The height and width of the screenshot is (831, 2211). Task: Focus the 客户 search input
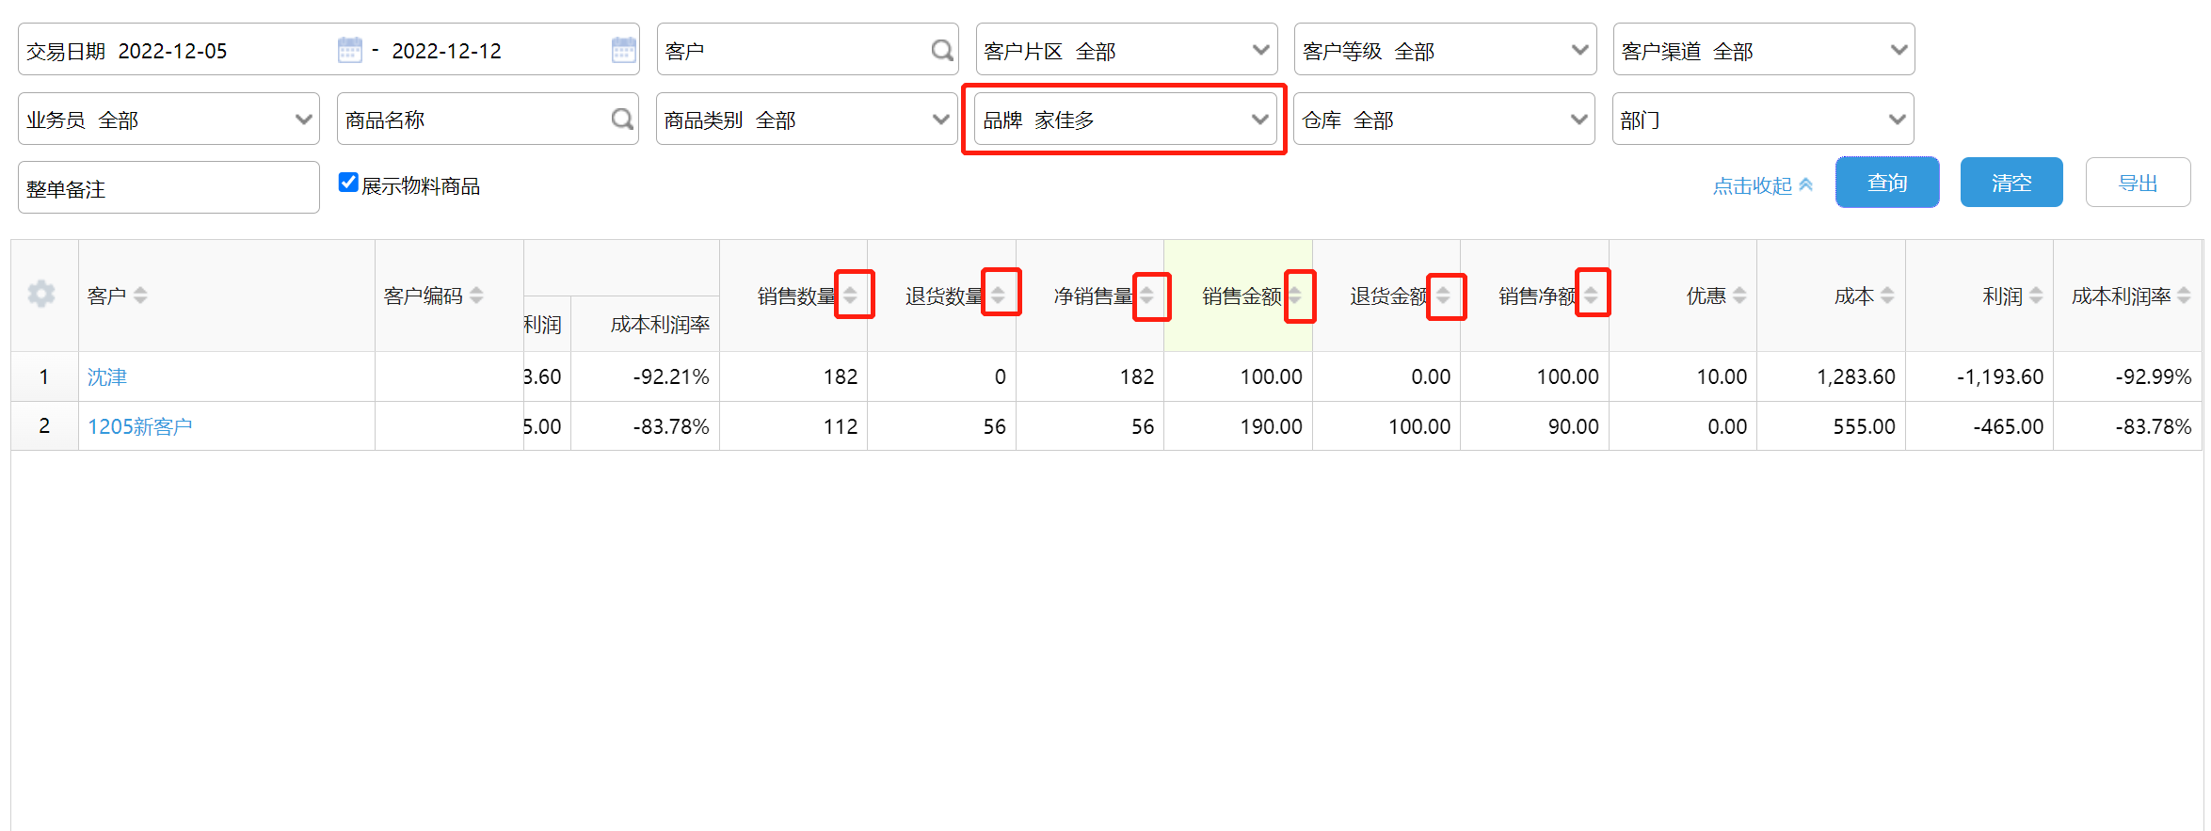[x=808, y=50]
